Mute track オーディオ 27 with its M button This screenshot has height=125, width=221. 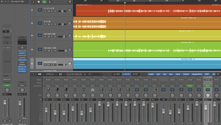49,11
